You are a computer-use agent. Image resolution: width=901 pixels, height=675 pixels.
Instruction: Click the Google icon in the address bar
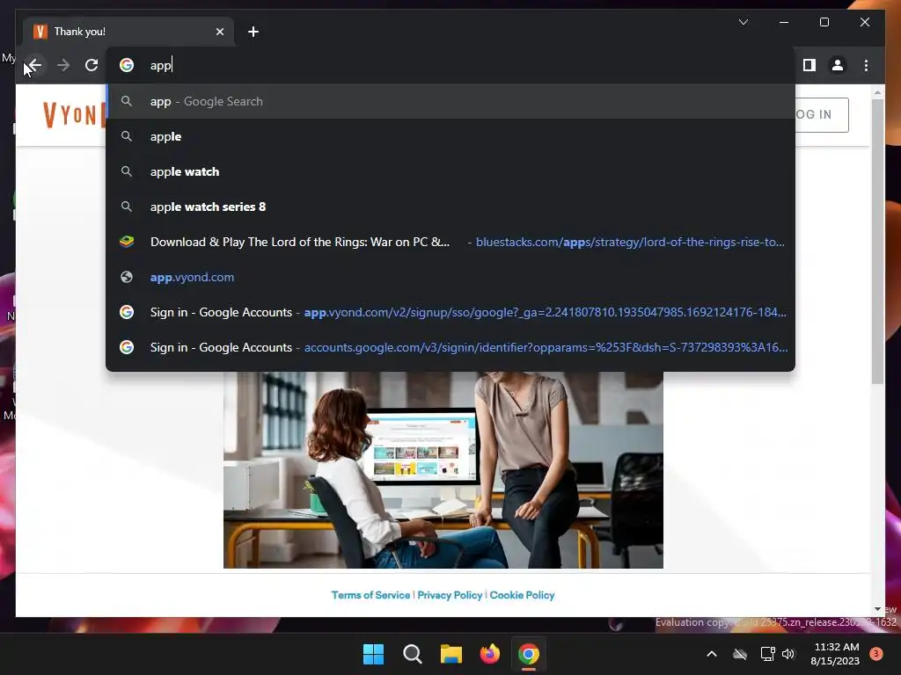coord(127,65)
